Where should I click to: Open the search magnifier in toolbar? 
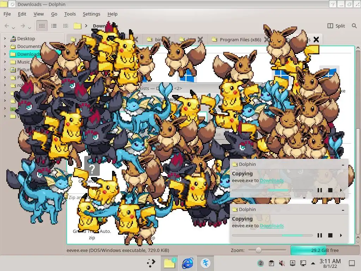coord(354,26)
